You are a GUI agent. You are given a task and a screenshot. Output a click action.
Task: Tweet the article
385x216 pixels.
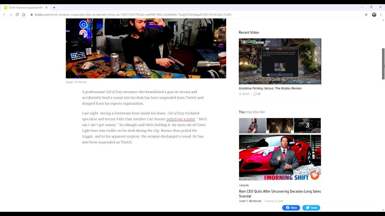tap(311, 208)
